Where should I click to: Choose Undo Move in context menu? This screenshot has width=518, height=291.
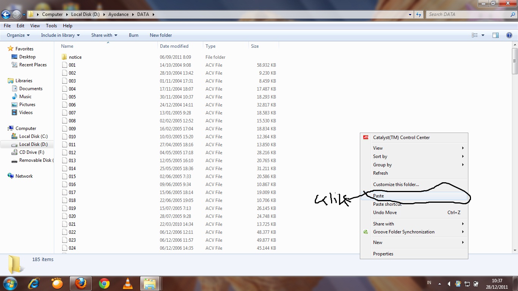414,213
